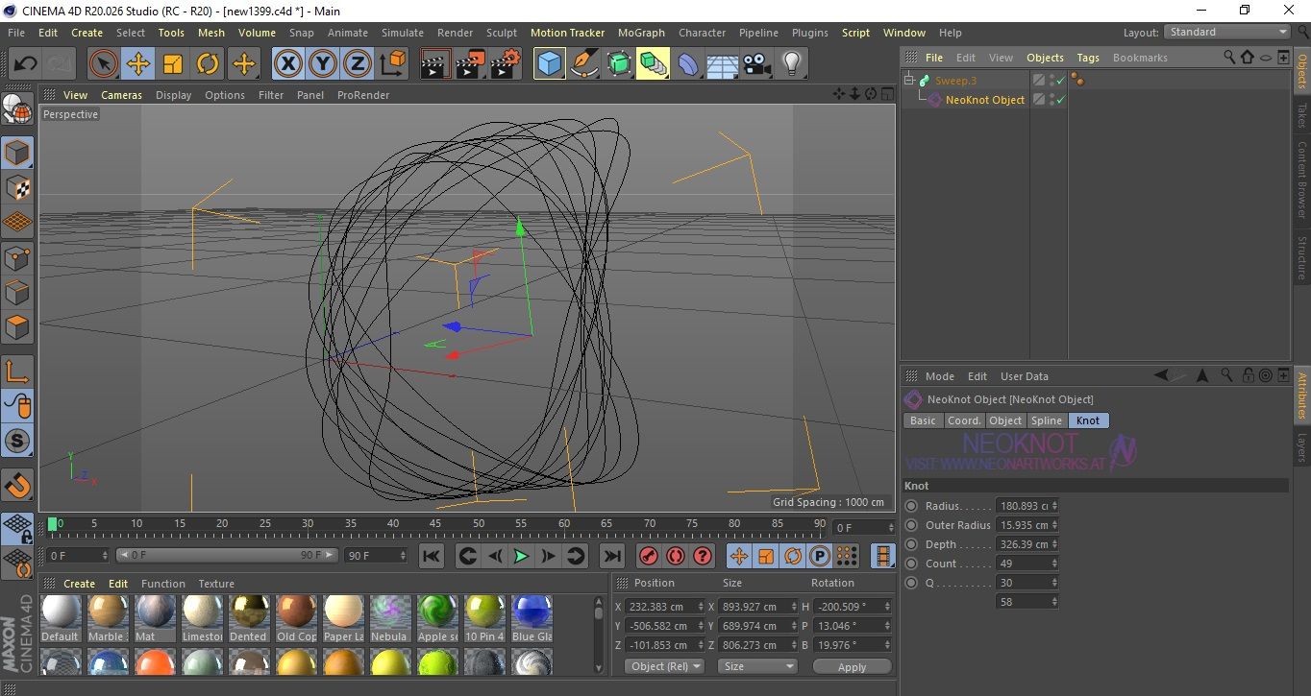Render the active view
The width and height of the screenshot is (1311, 696).
436,64
